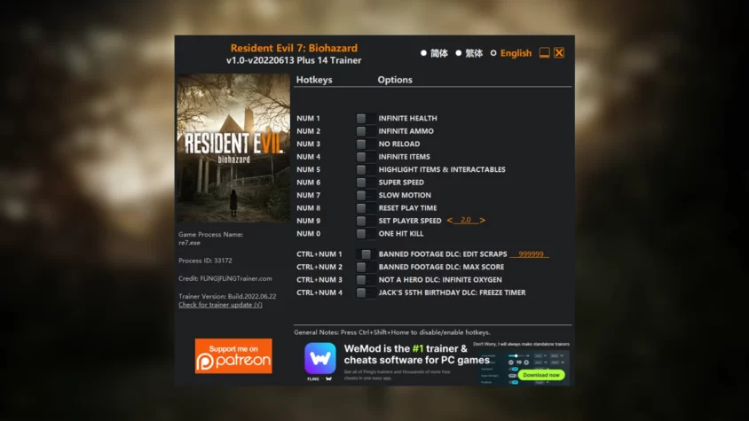This screenshot has height=421, width=749.
Task: Minimize the trainer window
Action: [545, 53]
